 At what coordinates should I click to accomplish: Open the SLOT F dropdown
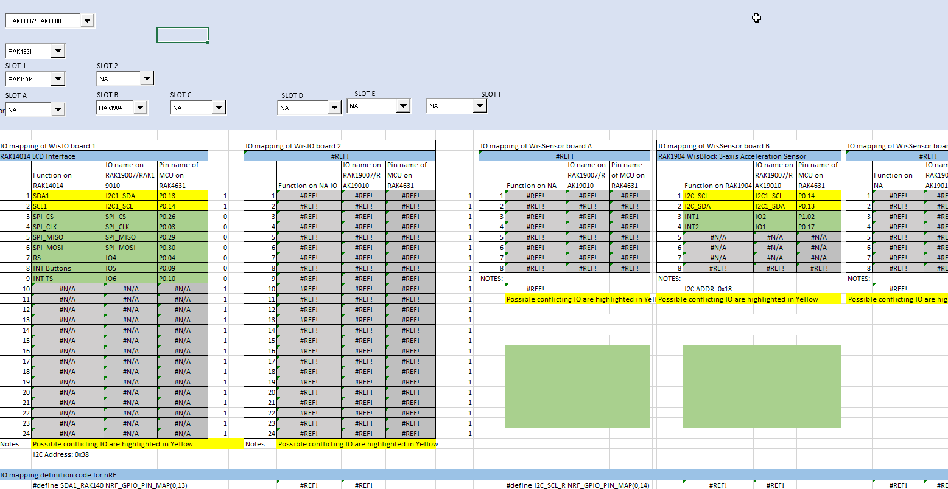[x=480, y=106]
